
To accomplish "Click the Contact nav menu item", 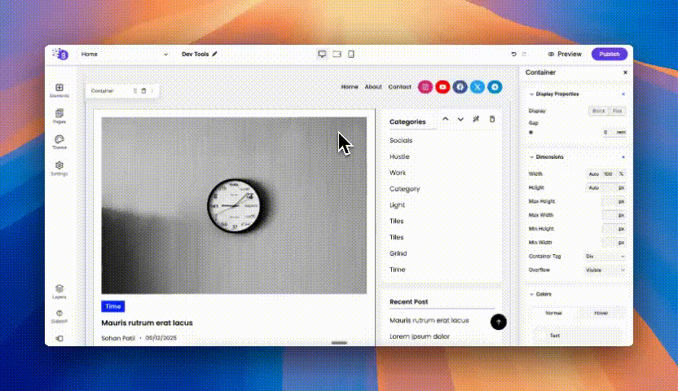I will (399, 87).
